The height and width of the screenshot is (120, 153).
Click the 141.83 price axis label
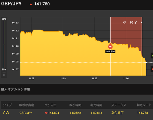15,23
